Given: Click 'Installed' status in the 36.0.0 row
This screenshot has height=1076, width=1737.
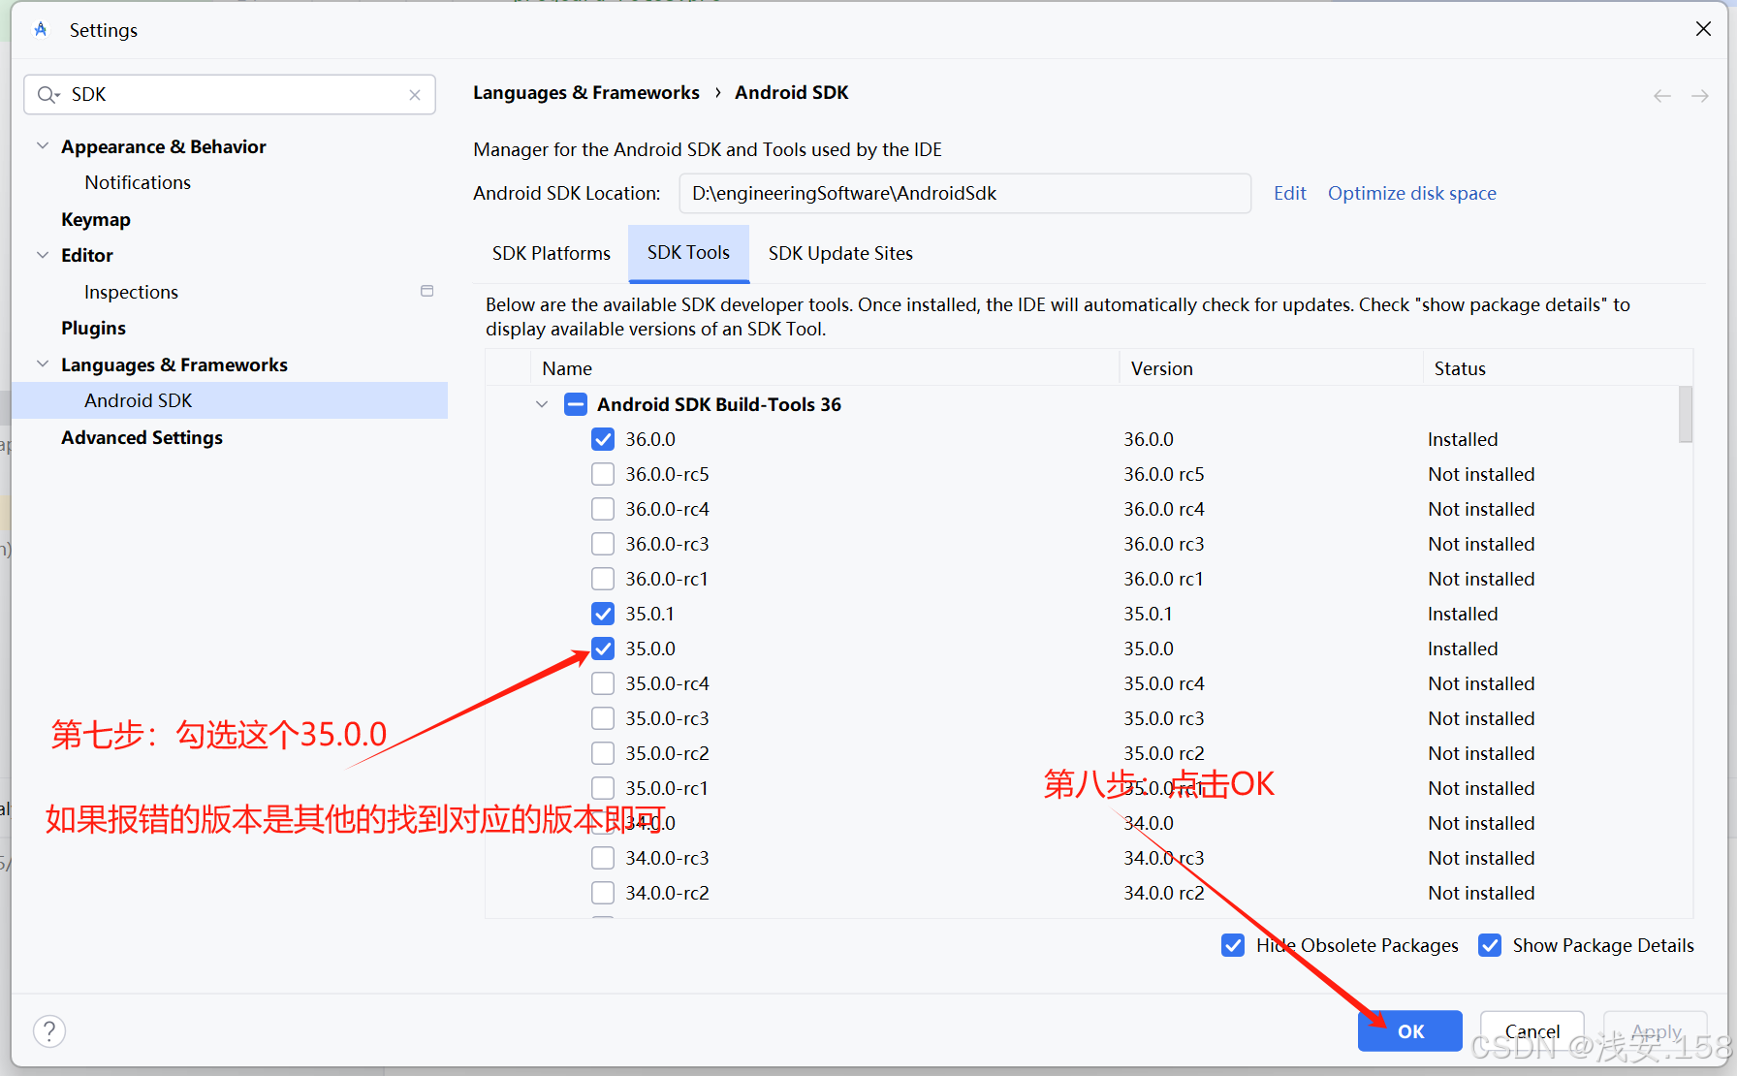Looking at the screenshot, I should [1463, 439].
